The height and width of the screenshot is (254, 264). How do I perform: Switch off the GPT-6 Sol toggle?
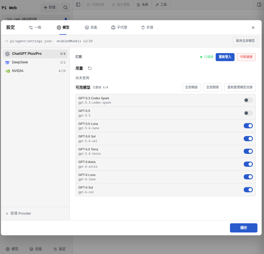pos(248,190)
